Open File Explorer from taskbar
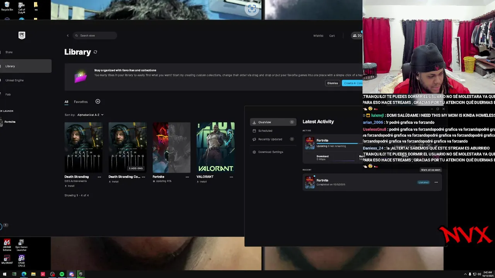The width and height of the screenshot is (495, 278). click(33, 274)
